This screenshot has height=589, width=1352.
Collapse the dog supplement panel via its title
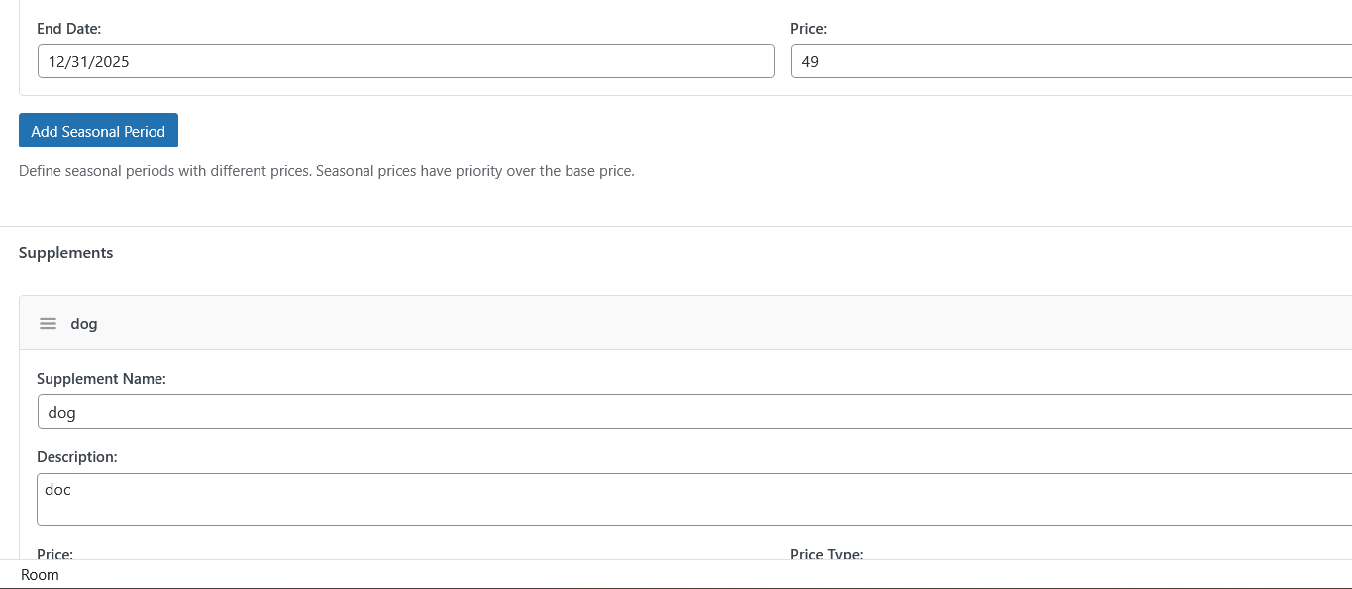coord(84,324)
